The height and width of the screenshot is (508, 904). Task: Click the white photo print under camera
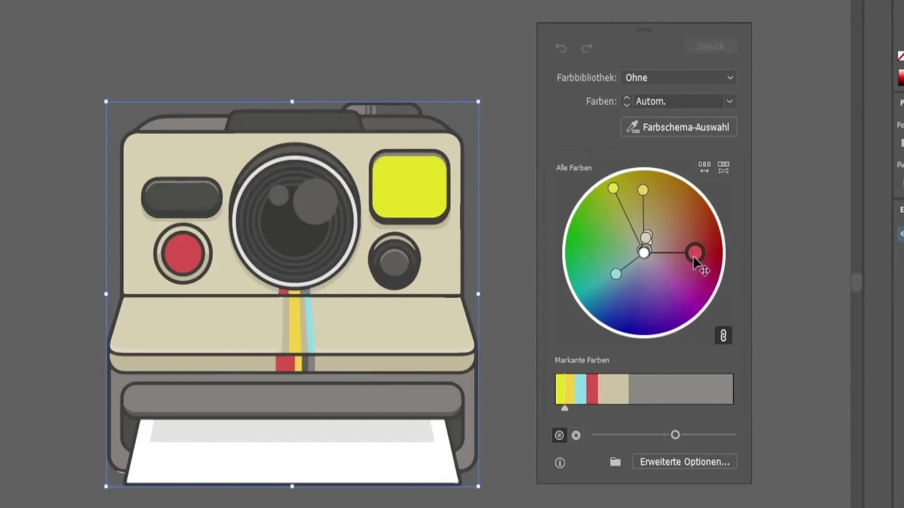[x=292, y=451]
